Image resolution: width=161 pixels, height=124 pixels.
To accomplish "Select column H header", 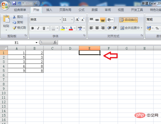I will 144,48.
